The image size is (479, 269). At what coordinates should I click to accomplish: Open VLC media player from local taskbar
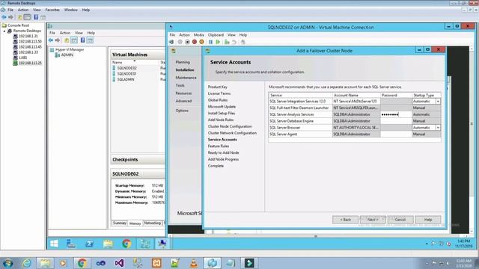pyautogui.click(x=194, y=263)
